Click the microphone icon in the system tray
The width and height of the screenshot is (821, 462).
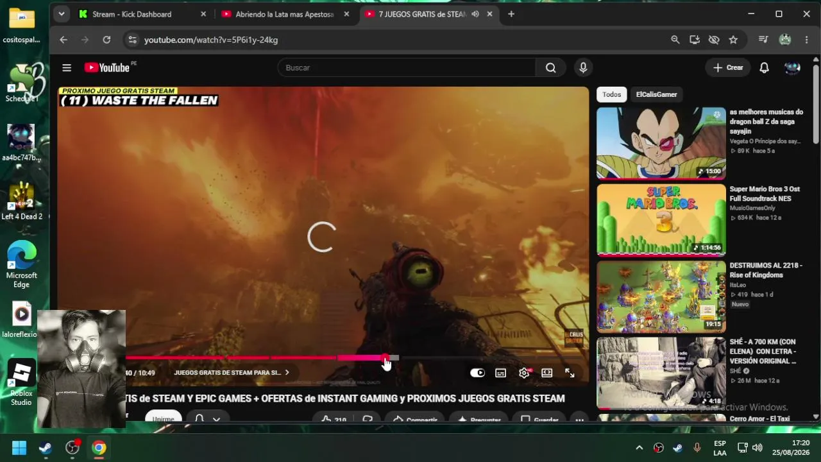(x=697, y=448)
